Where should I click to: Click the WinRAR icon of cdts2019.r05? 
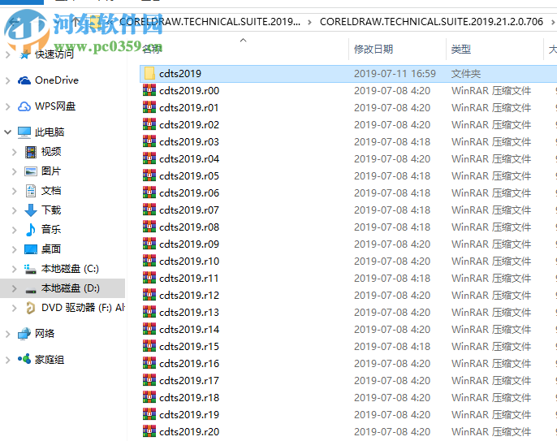(x=149, y=175)
